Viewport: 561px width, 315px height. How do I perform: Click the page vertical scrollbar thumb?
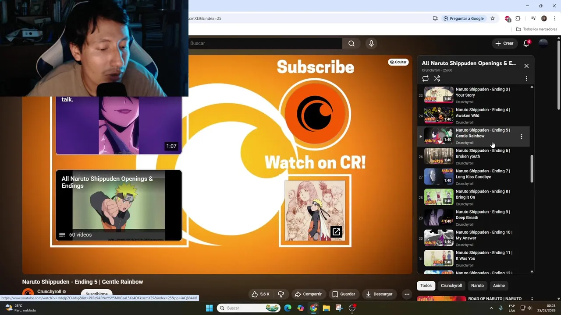pyautogui.click(x=559, y=75)
